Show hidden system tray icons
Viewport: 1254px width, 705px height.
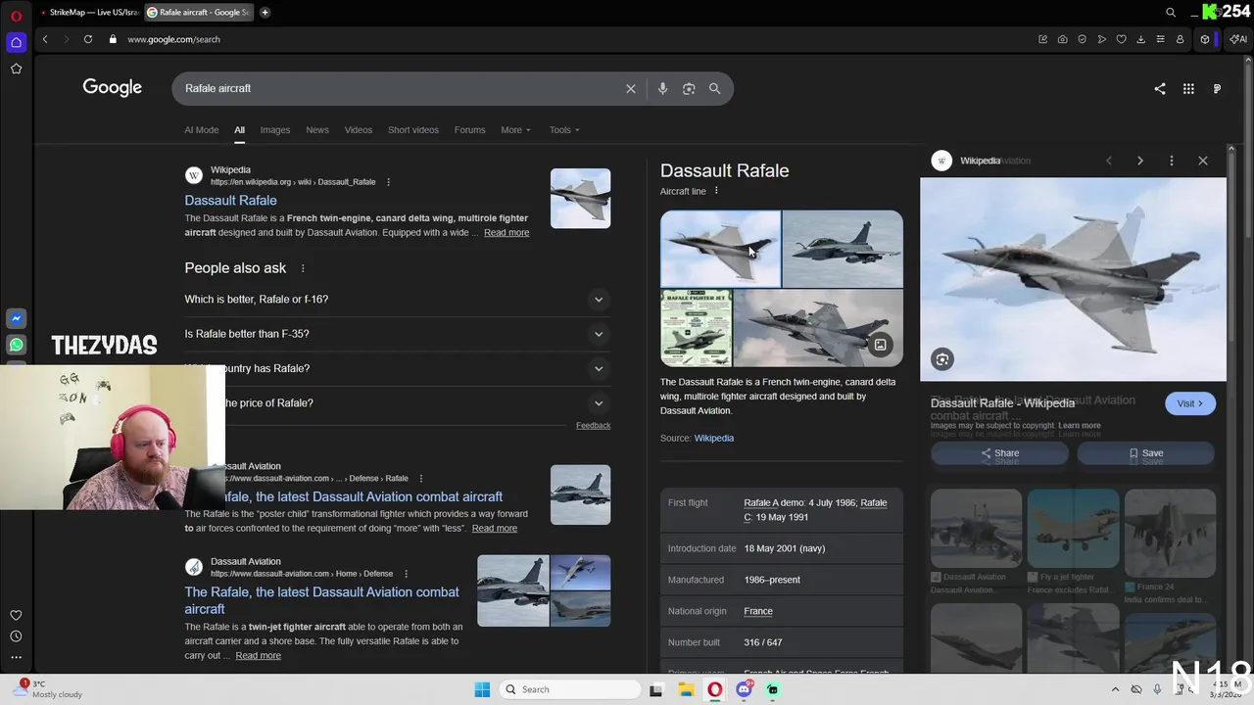pos(1115,689)
